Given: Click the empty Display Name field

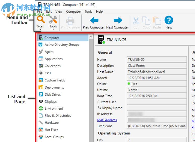Looking at the screenshot, I should (x=157, y=108).
